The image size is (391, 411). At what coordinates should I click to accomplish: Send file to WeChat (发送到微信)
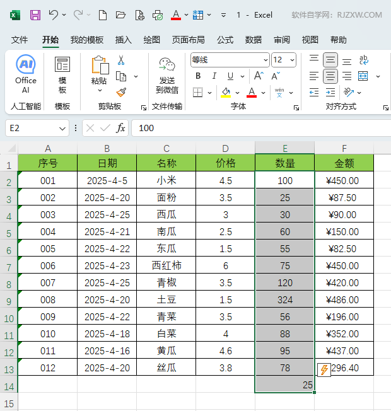166,76
